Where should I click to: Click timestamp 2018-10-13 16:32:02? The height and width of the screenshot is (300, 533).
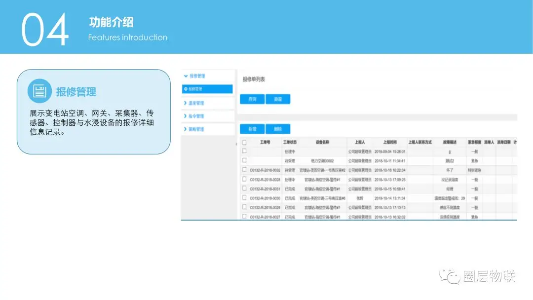[x=390, y=217]
